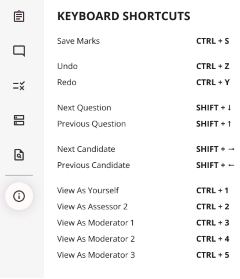Viewport: 240px width, 279px height.
Task: Select the Redo shortcut entry
Action: click(67, 82)
